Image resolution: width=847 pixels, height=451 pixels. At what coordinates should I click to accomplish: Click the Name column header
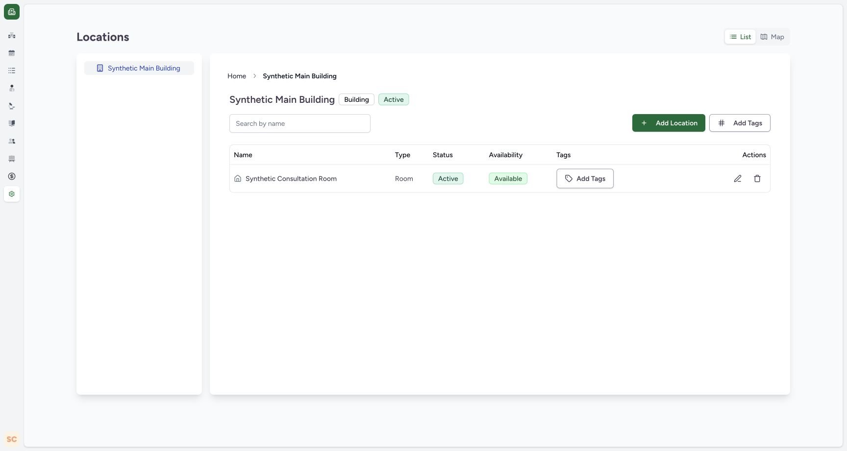pos(243,155)
